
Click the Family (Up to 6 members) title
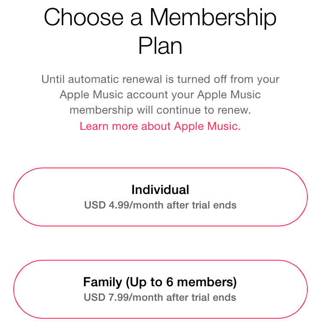[160, 282]
